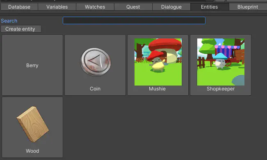This screenshot has height=160, width=267.
Task: Open the Shopkeeper entity thumbnail
Action: pyautogui.click(x=221, y=62)
